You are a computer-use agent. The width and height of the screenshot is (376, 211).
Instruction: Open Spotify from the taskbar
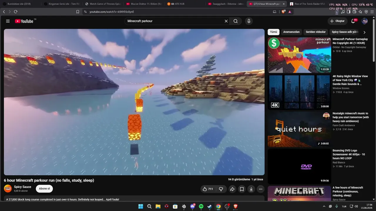(201, 206)
